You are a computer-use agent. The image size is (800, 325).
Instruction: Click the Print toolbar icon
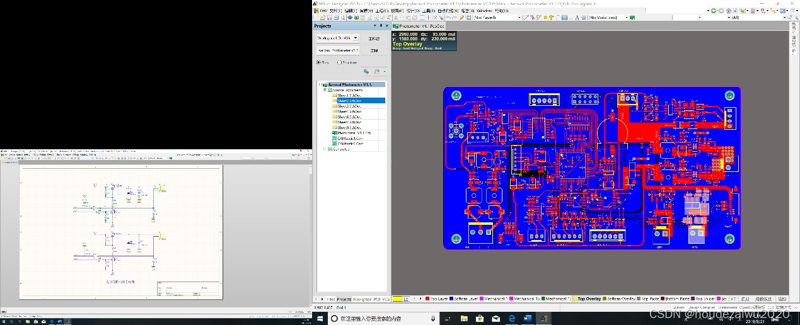[336, 18]
